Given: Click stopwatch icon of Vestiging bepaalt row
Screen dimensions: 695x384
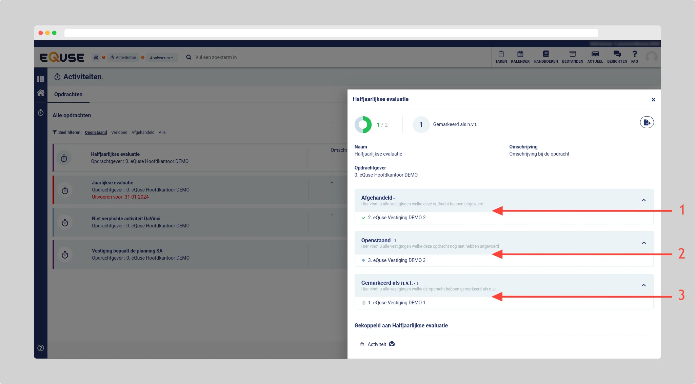Looking at the screenshot, I should (x=65, y=255).
